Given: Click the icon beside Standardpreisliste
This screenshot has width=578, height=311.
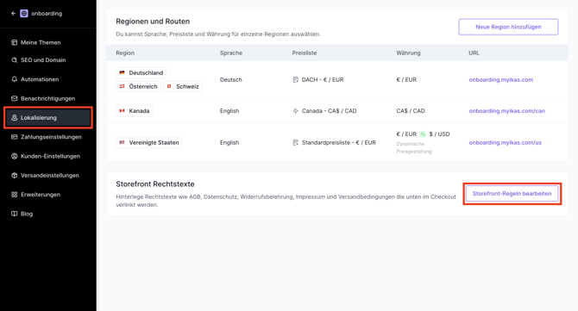Looking at the screenshot, I should (x=295, y=142).
